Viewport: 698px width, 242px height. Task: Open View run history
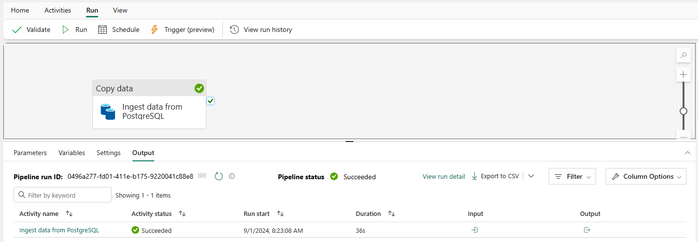pos(261,29)
